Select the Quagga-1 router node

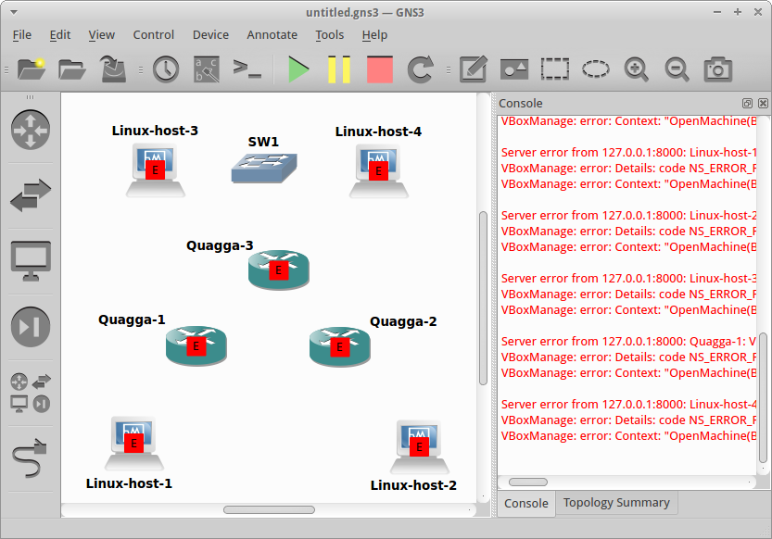[x=196, y=345]
